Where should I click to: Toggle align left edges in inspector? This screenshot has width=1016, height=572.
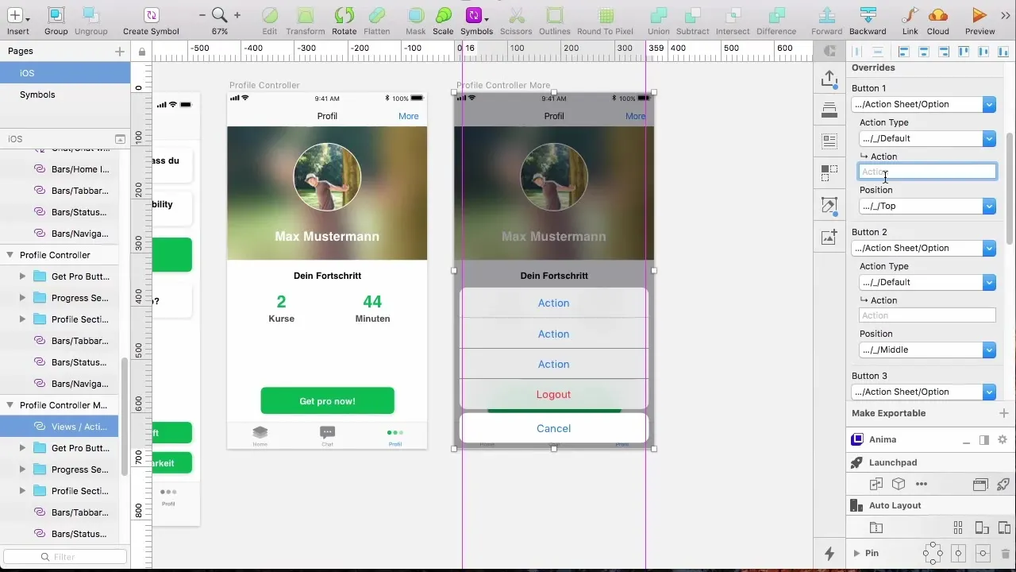[903, 52]
